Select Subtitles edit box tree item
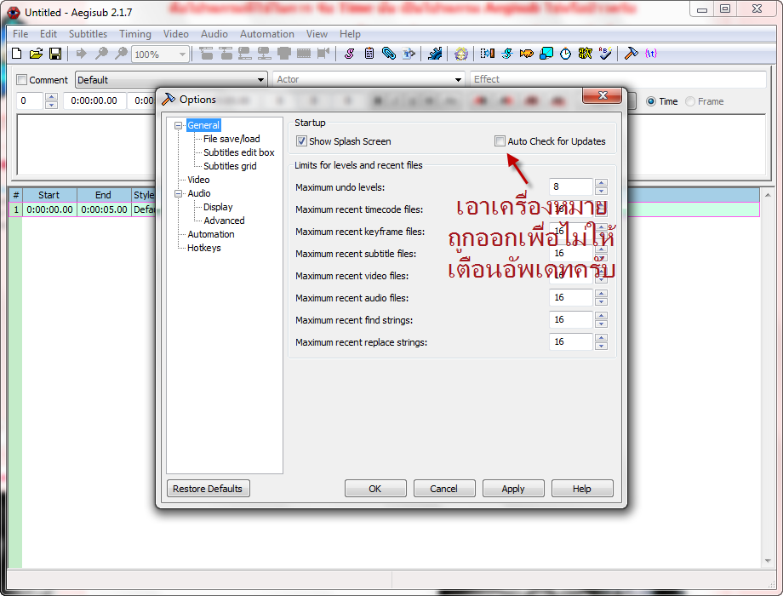Image resolution: width=783 pixels, height=596 pixels. (x=238, y=152)
